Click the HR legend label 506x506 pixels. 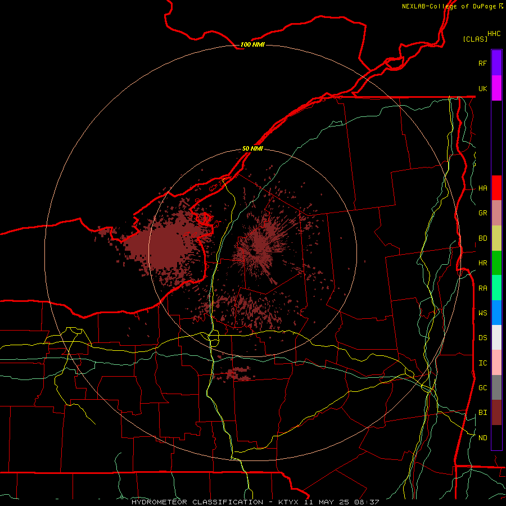tap(482, 263)
